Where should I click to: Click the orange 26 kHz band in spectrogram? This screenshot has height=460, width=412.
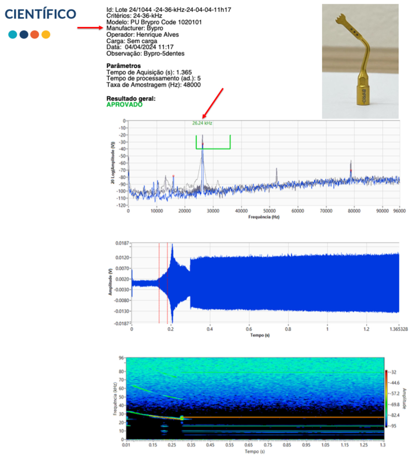[270, 417]
